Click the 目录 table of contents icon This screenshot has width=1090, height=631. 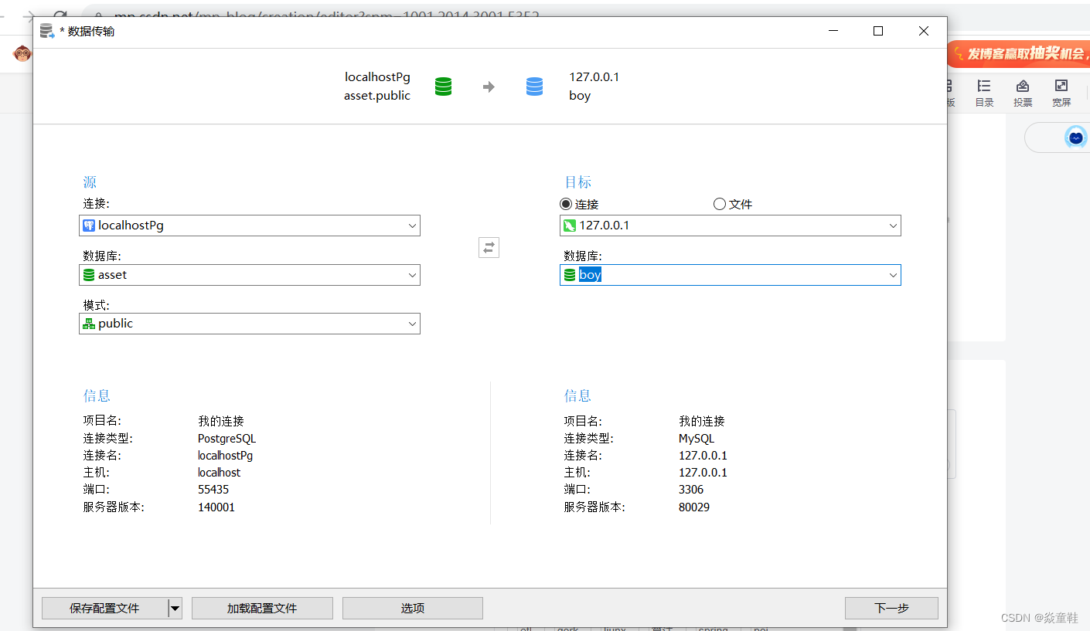(x=984, y=87)
